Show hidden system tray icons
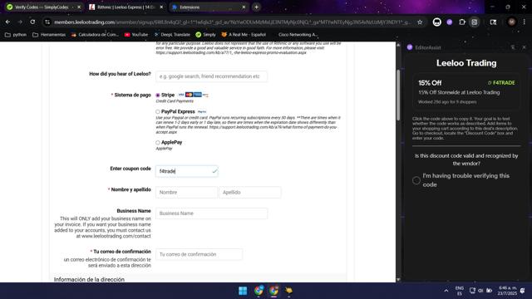Viewport: 532px width, 299px height. [446, 291]
